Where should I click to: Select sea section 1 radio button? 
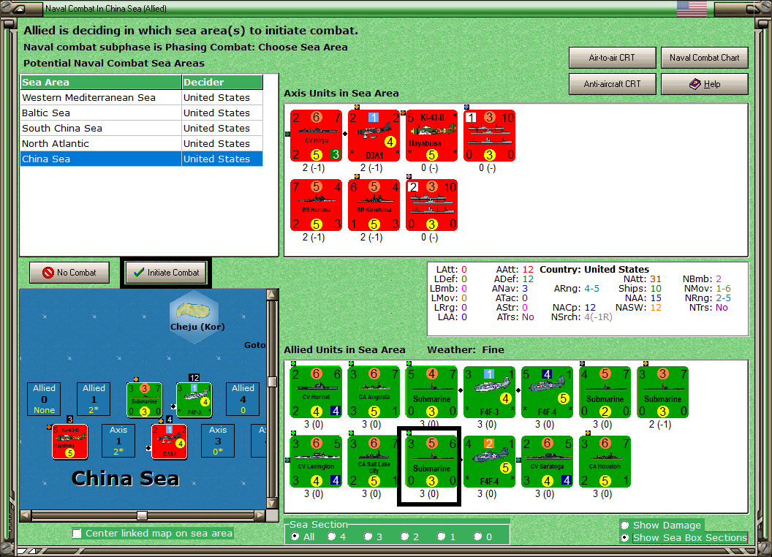click(441, 537)
